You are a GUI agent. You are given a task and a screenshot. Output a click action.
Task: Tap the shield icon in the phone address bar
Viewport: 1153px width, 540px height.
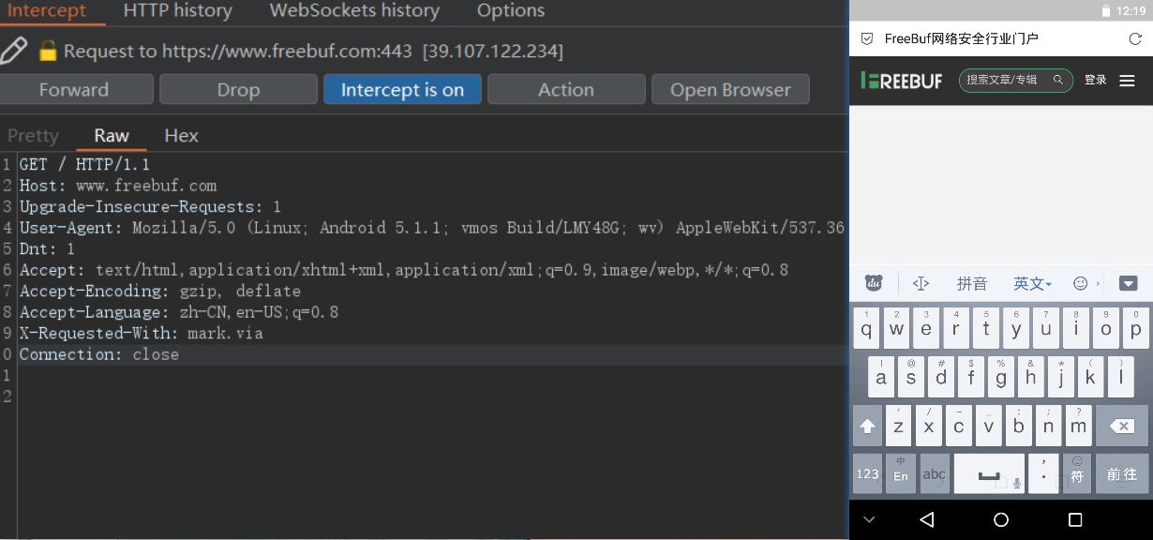867,39
